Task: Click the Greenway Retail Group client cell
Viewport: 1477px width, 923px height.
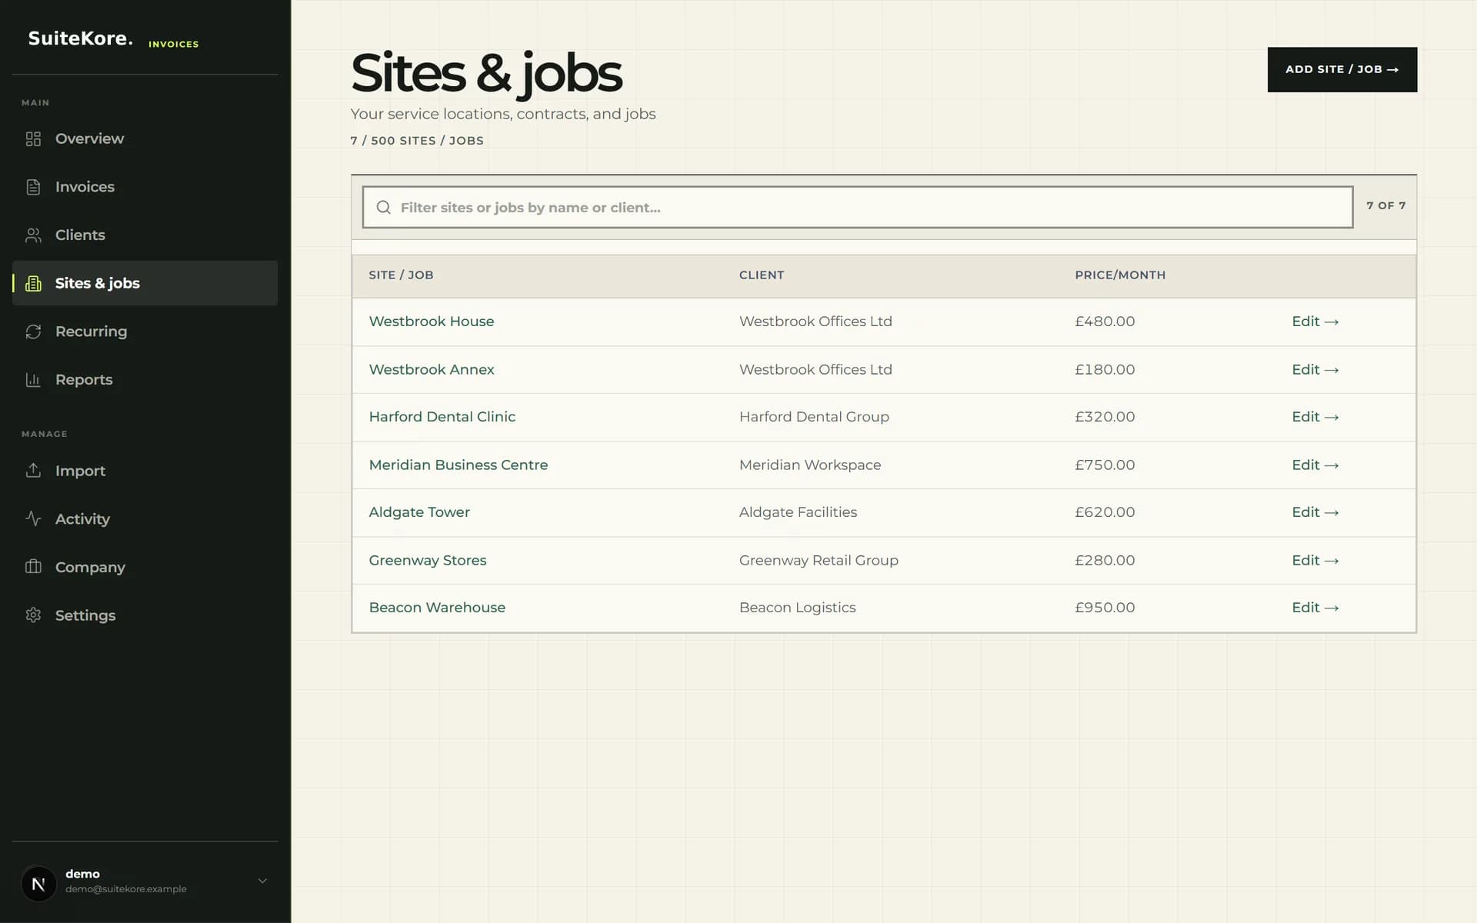Action: pos(819,560)
